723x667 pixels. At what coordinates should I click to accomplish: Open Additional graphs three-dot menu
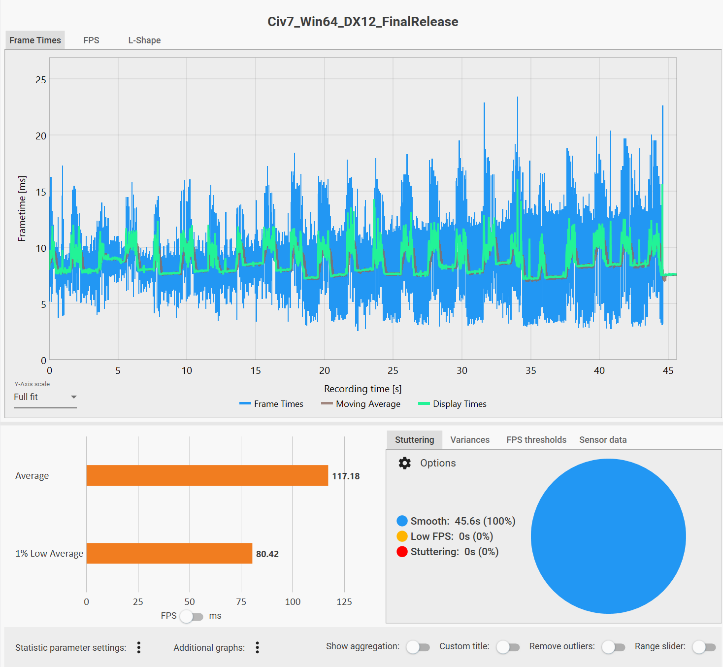pos(257,647)
